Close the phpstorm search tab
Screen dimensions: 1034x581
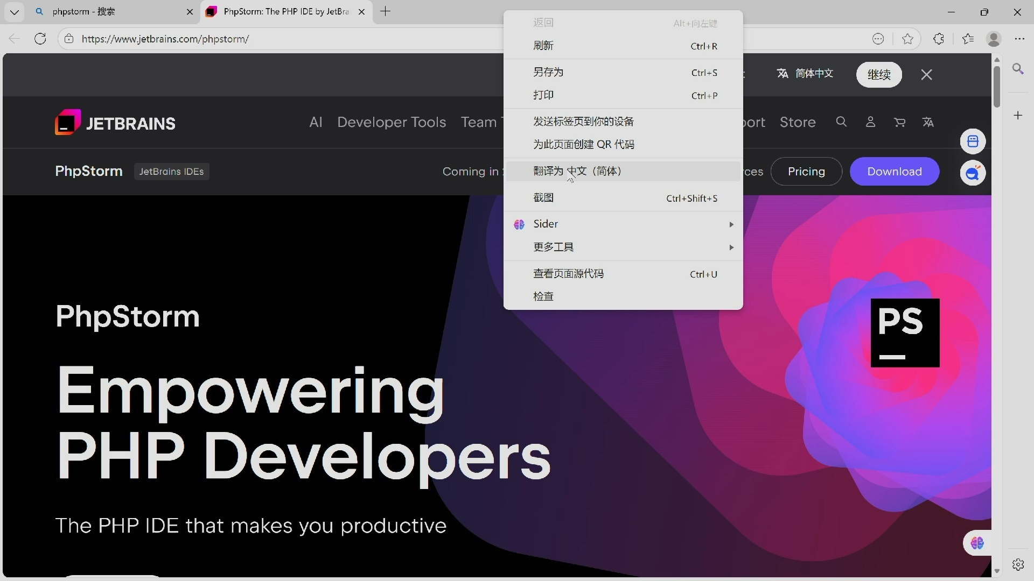190,12
